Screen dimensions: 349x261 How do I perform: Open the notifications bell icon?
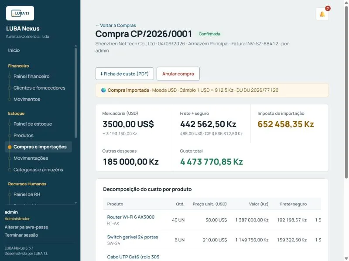pyautogui.click(x=322, y=14)
